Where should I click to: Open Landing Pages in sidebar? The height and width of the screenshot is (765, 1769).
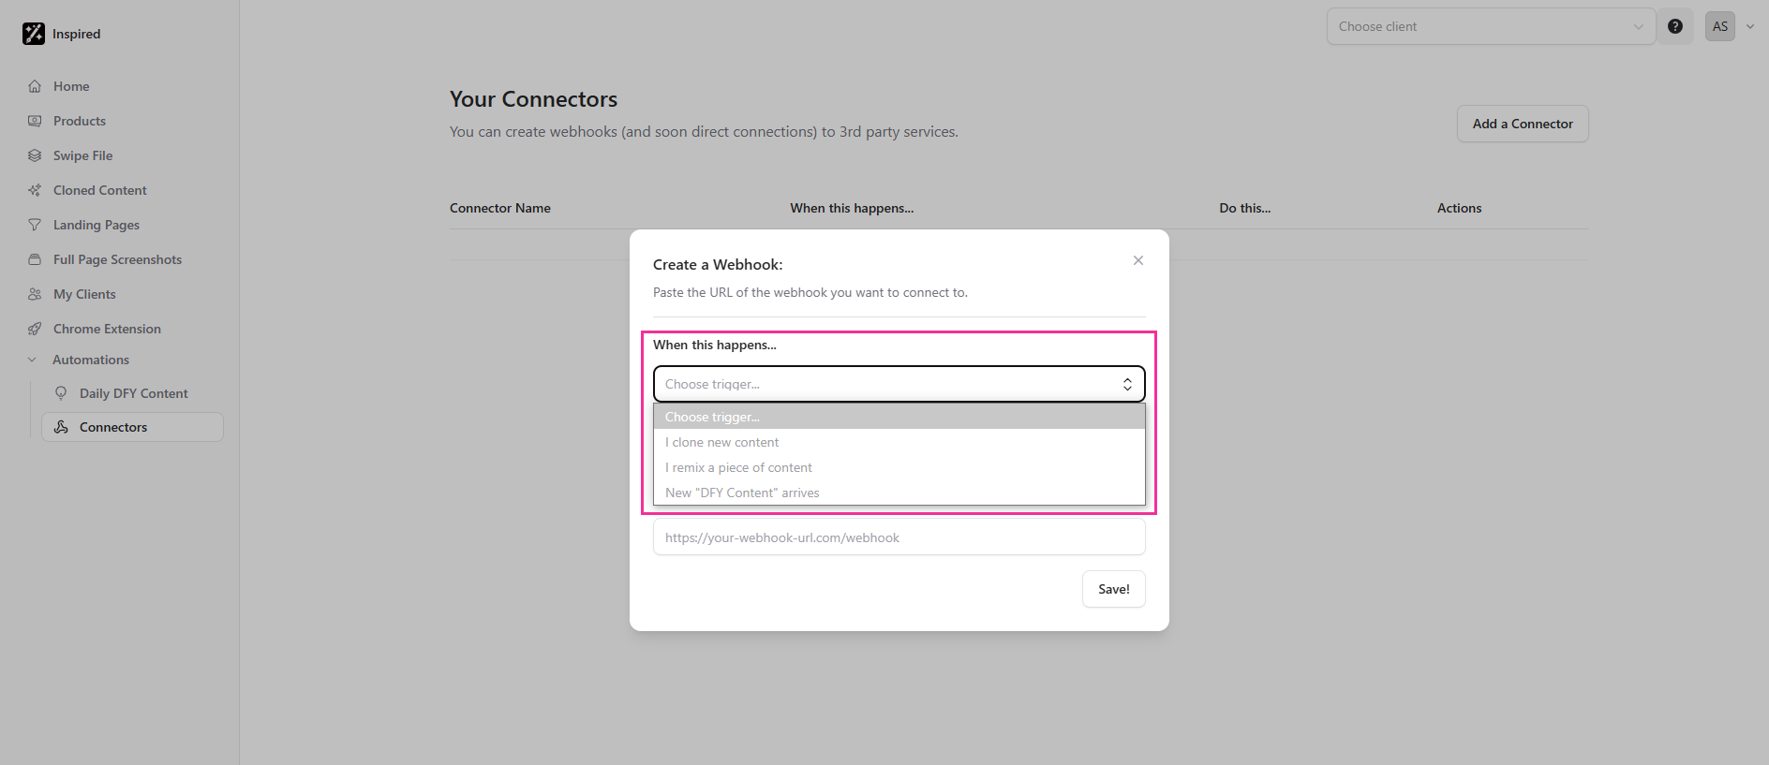97,225
